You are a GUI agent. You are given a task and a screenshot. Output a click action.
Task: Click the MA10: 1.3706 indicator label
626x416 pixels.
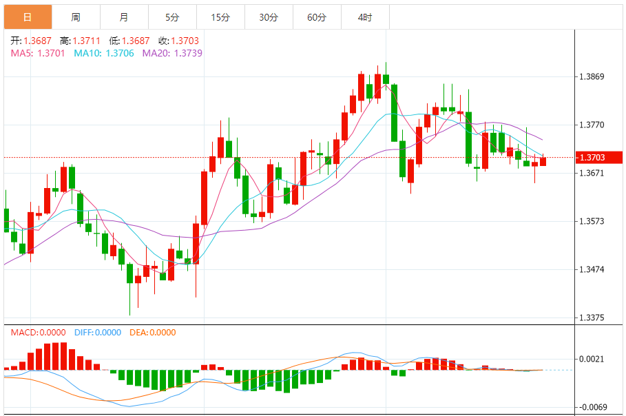click(104, 53)
